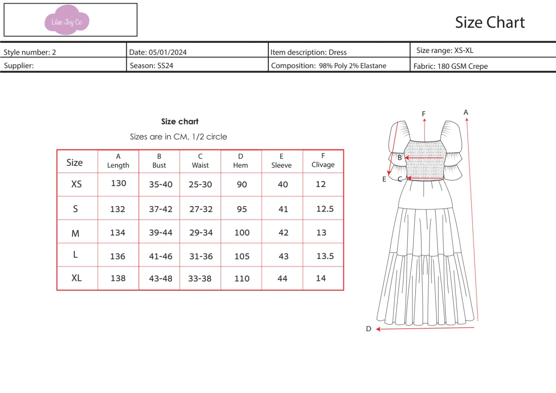
Task: Select length value "138" in XL row
Action: pyautogui.click(x=118, y=278)
